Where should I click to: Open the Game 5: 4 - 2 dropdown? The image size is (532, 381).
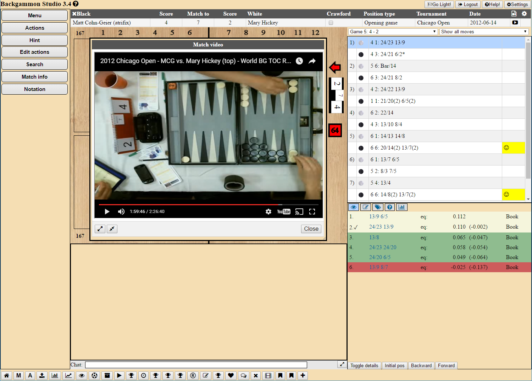(x=393, y=32)
